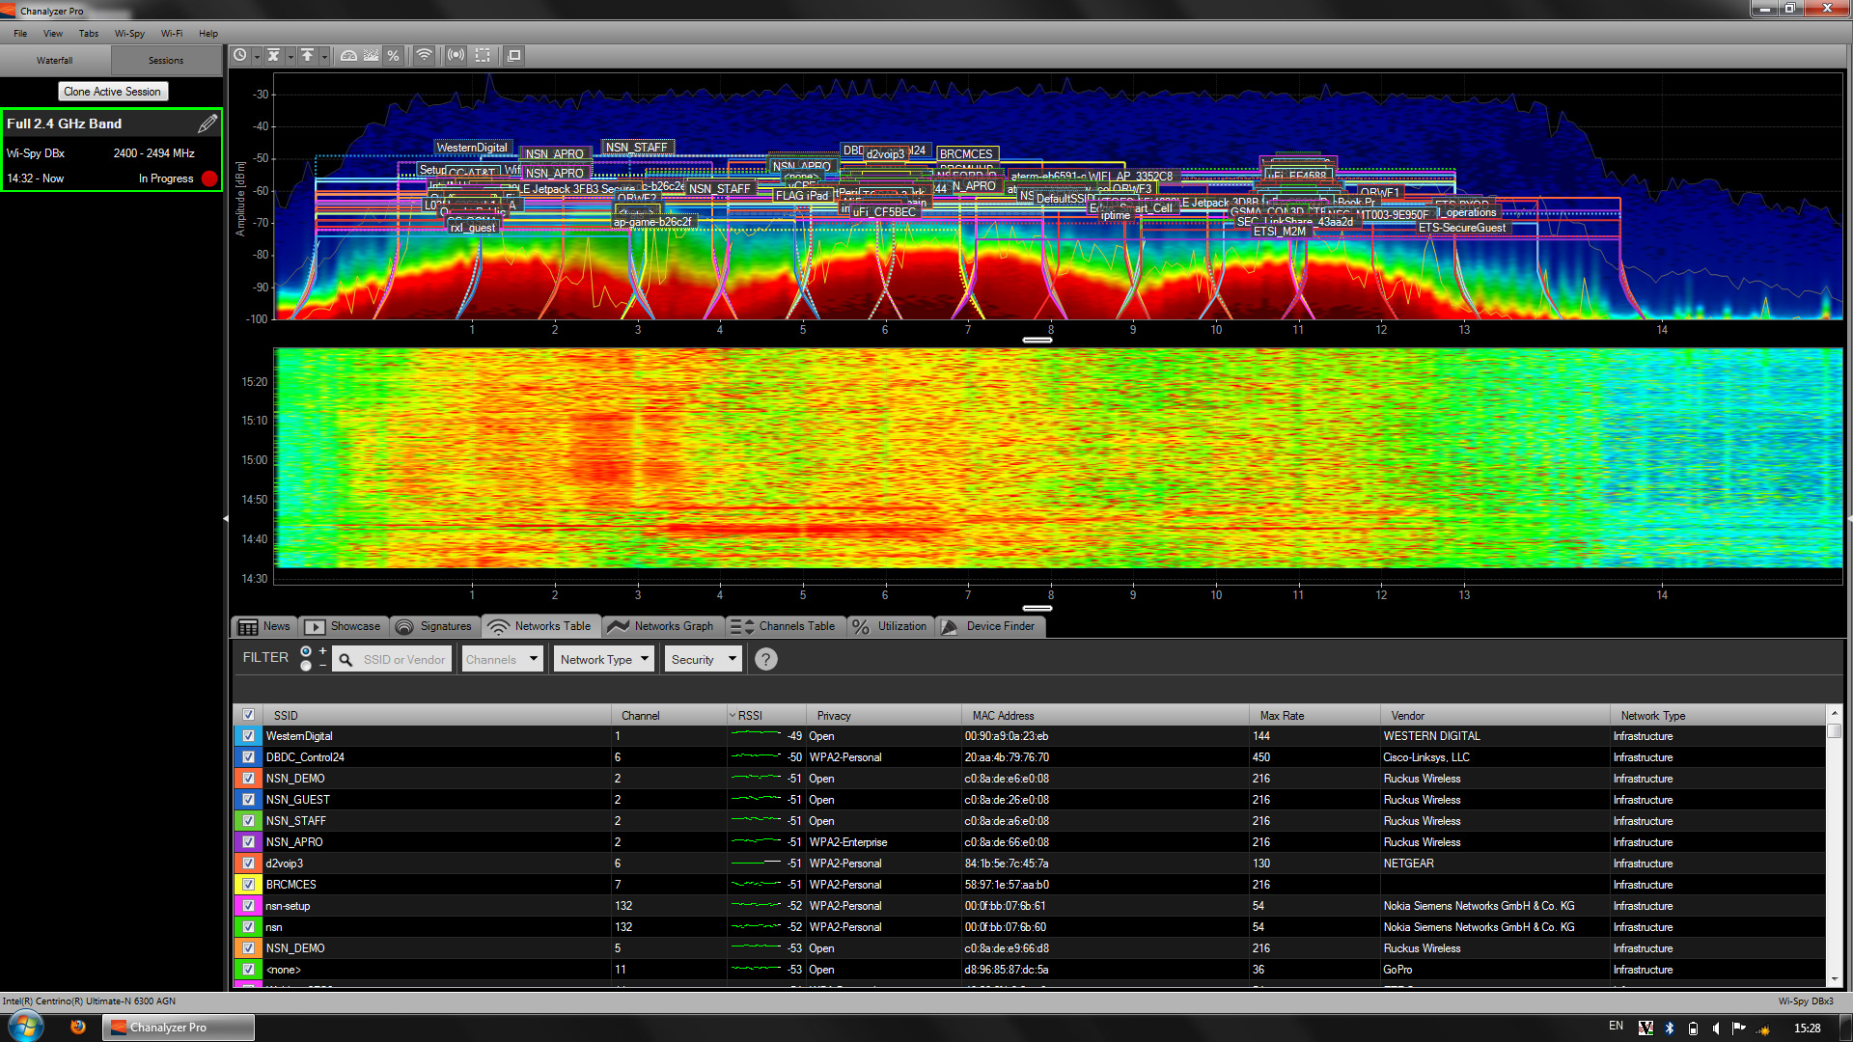The height and width of the screenshot is (1042, 1853).
Task: Click the filter help question-mark icon
Action: (765, 660)
